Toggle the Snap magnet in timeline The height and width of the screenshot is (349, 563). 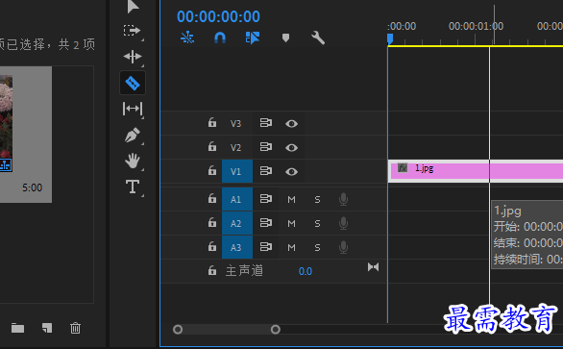click(x=220, y=37)
